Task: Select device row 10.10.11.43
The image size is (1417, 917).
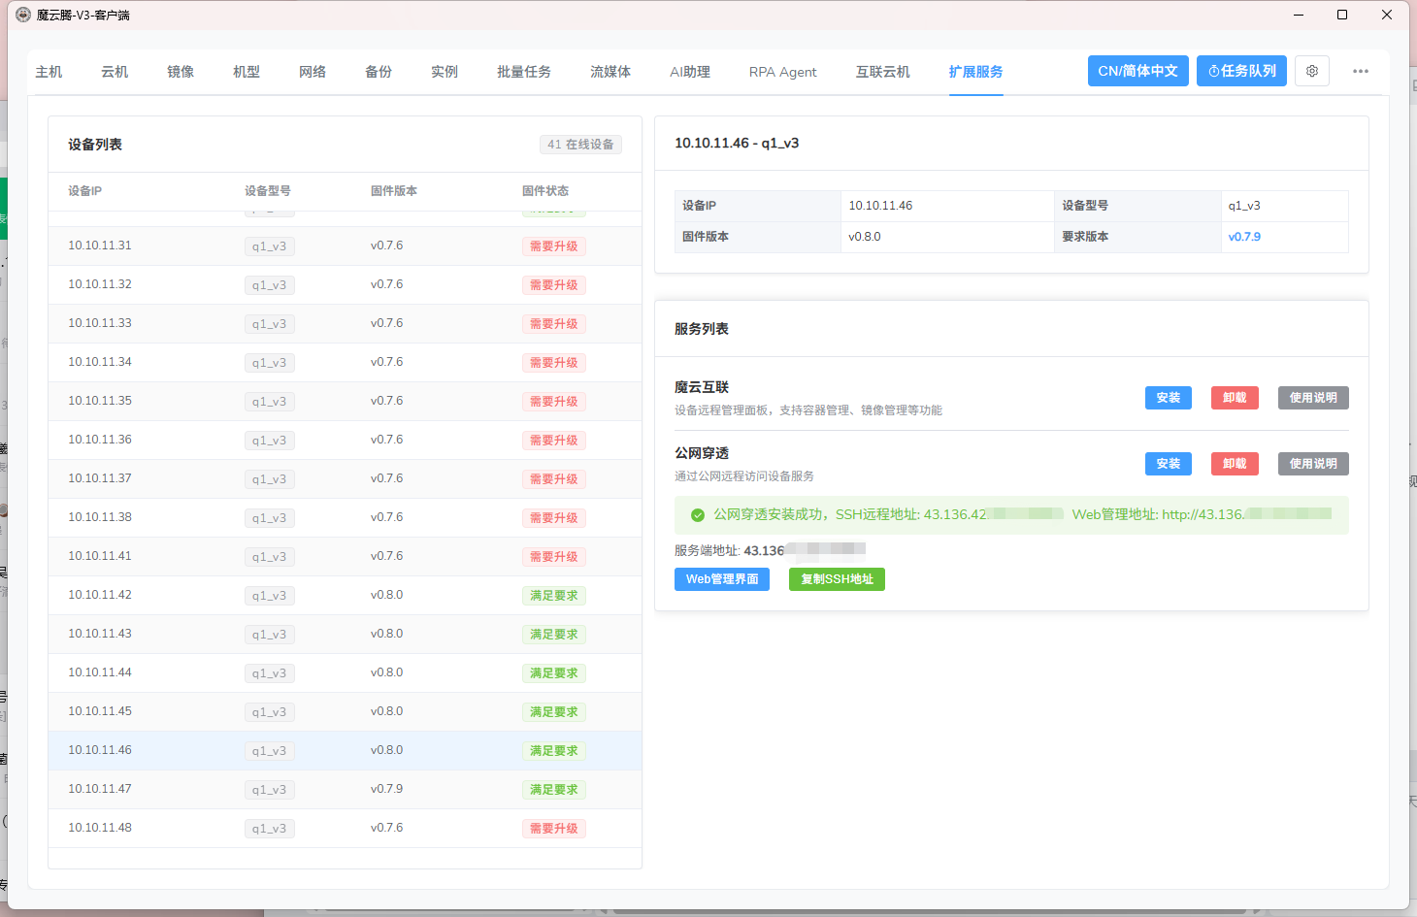Action: (x=345, y=635)
